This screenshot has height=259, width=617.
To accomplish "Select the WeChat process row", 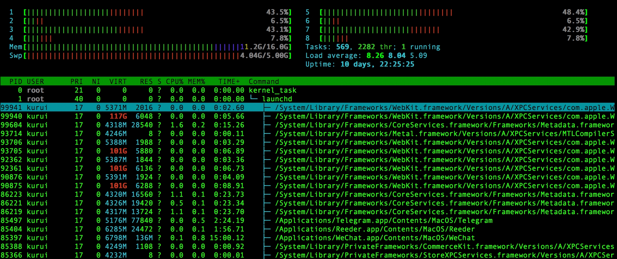I will (375, 238).
